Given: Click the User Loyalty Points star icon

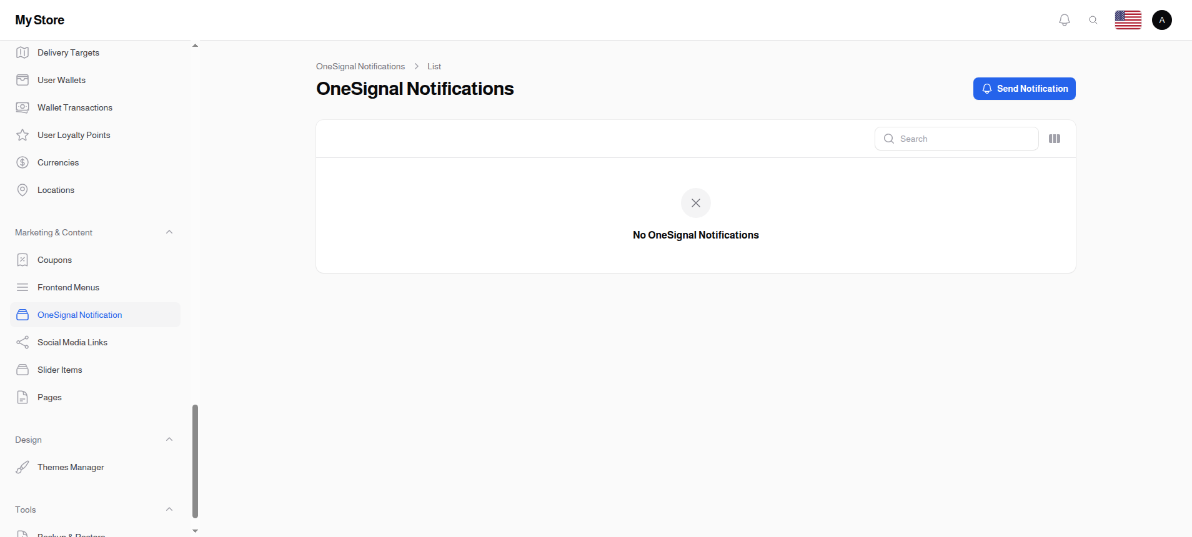Looking at the screenshot, I should point(22,135).
